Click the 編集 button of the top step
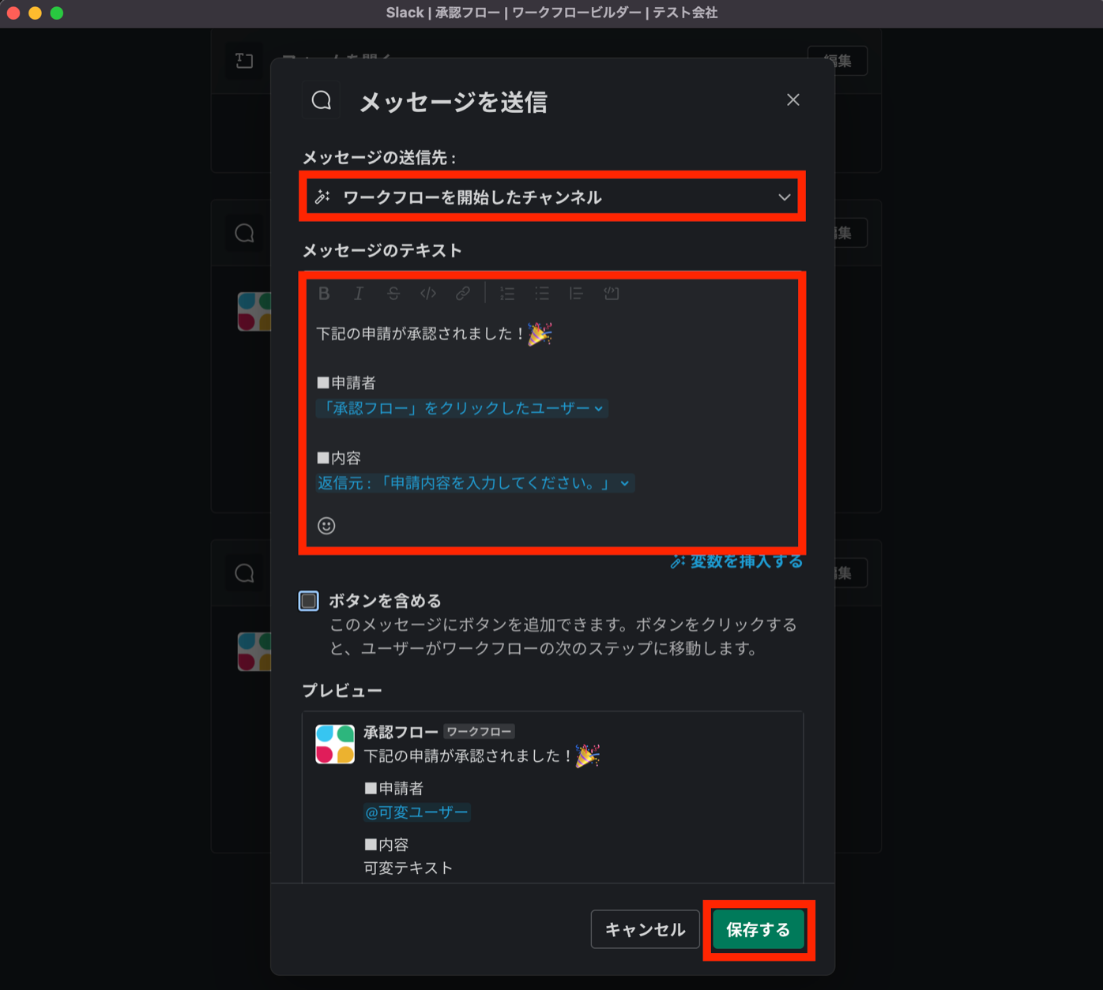Viewport: 1103px width, 990px height. [838, 61]
